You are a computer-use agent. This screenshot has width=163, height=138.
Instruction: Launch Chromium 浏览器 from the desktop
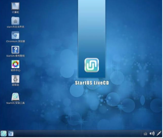click(15, 35)
